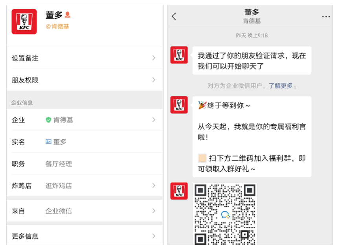Tap the 企业信息 section header
The width and height of the screenshot is (338, 251).
[22, 103]
